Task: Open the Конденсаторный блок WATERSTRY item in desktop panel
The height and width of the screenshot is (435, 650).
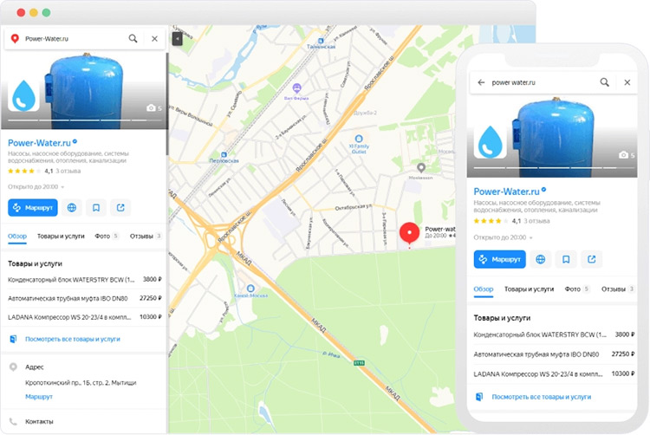Action: pyautogui.click(x=85, y=280)
